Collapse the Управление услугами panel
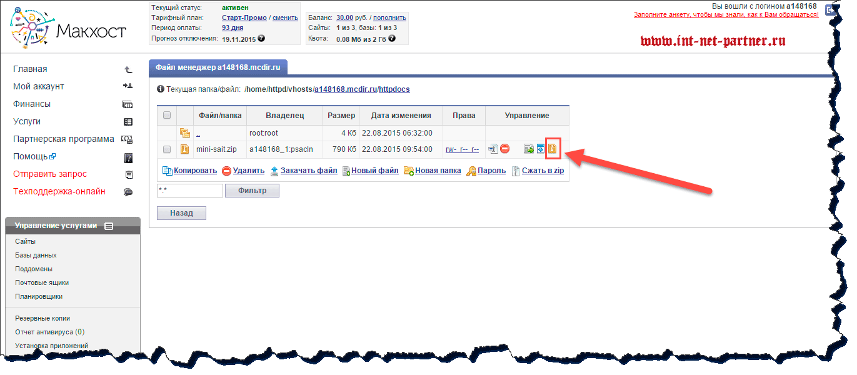857x375 pixels. (109, 226)
